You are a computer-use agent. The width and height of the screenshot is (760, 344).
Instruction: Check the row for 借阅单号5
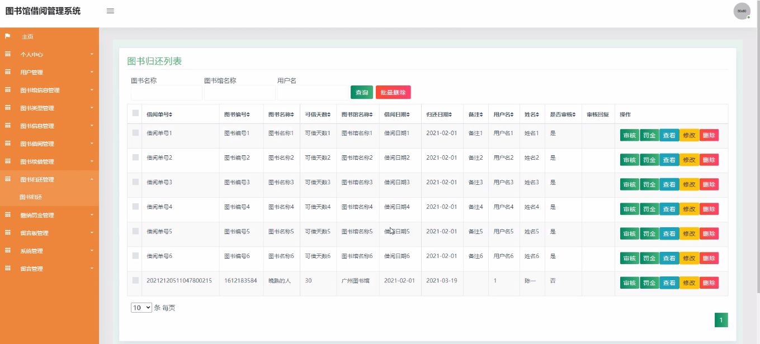point(135,231)
